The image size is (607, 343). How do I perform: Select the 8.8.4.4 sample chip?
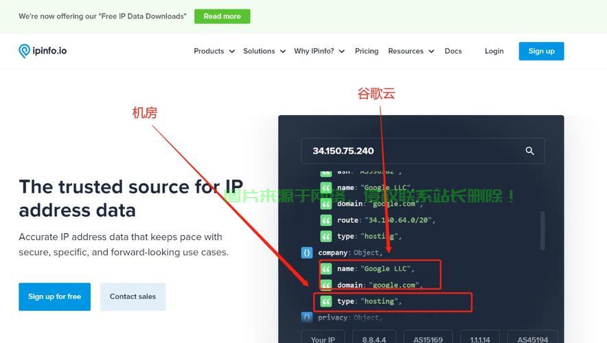tap(374, 338)
